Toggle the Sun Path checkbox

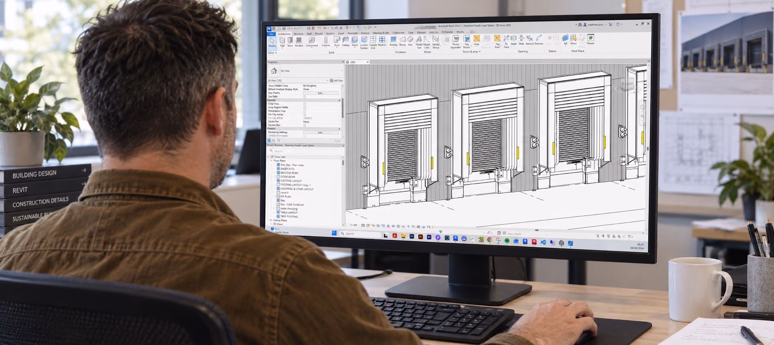[x=305, y=97]
